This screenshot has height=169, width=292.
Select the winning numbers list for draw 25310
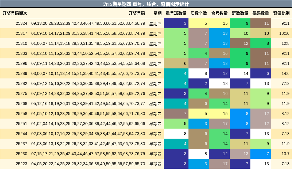pyautogui.click(x=88, y=44)
